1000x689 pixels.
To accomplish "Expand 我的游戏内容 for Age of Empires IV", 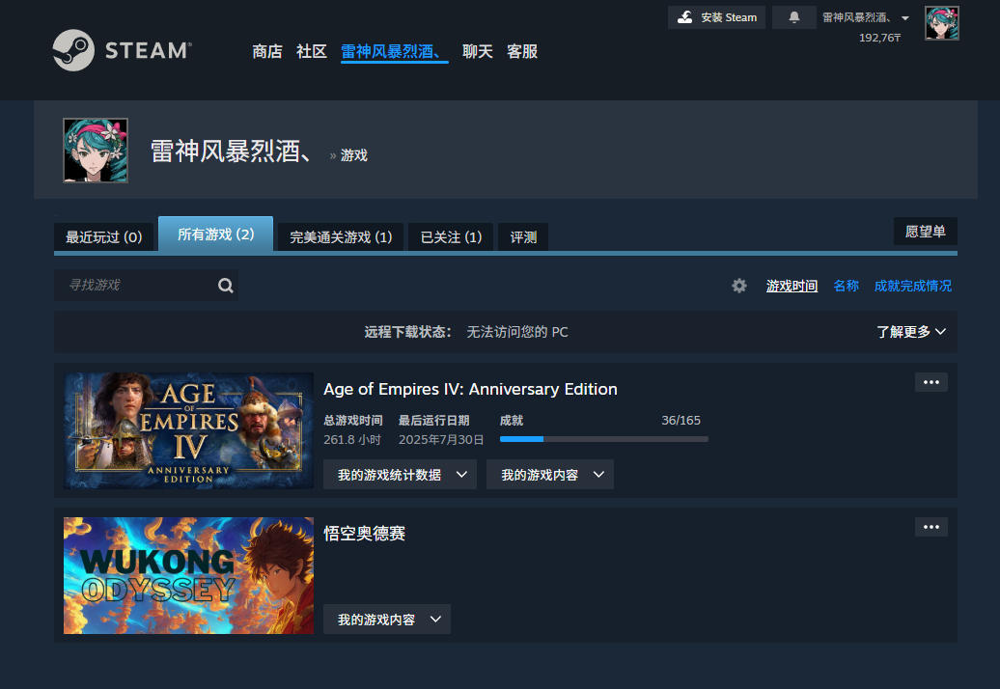I will pyautogui.click(x=550, y=475).
